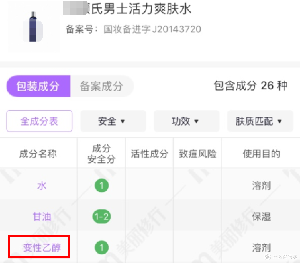
Task: Click the 成分安全分 column header
Action: click(101, 153)
